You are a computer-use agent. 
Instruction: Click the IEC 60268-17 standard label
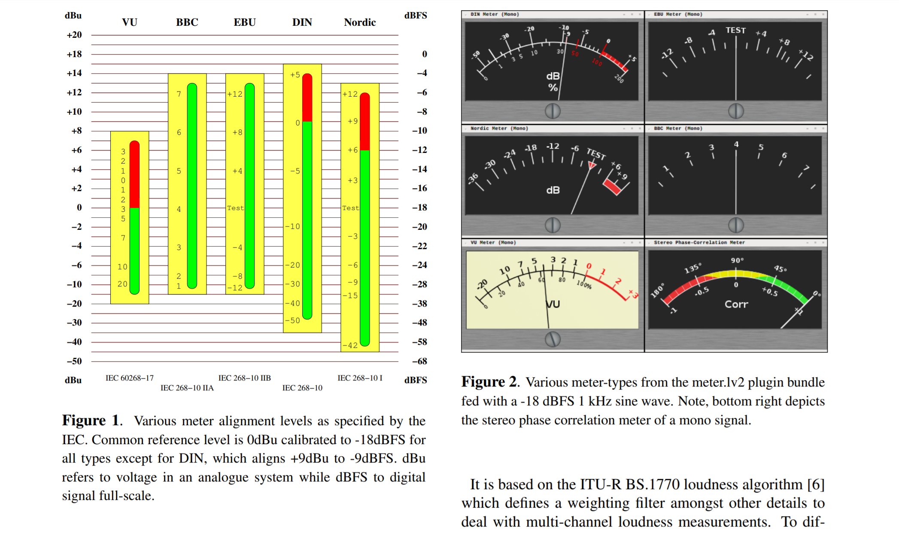tap(130, 378)
